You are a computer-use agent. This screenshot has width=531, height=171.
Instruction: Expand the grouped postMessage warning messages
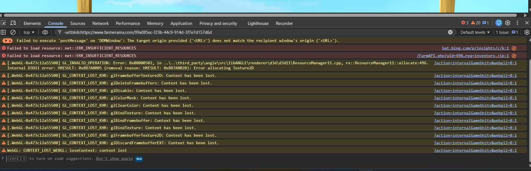click(x=8, y=41)
